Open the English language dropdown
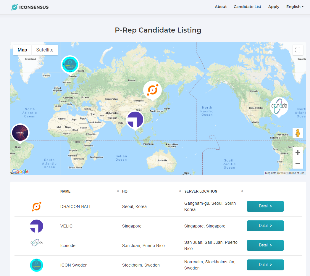Screen dimensions: 310x276 pyautogui.click(x=295, y=7)
